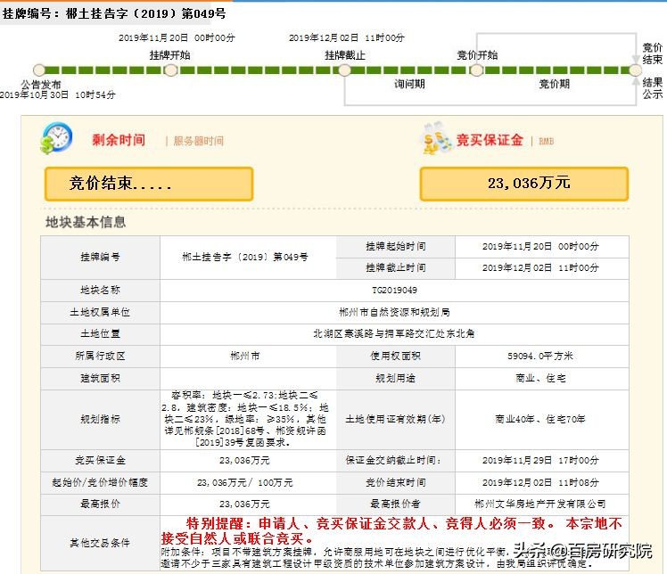Click the 结果公示 label

pos(653,88)
